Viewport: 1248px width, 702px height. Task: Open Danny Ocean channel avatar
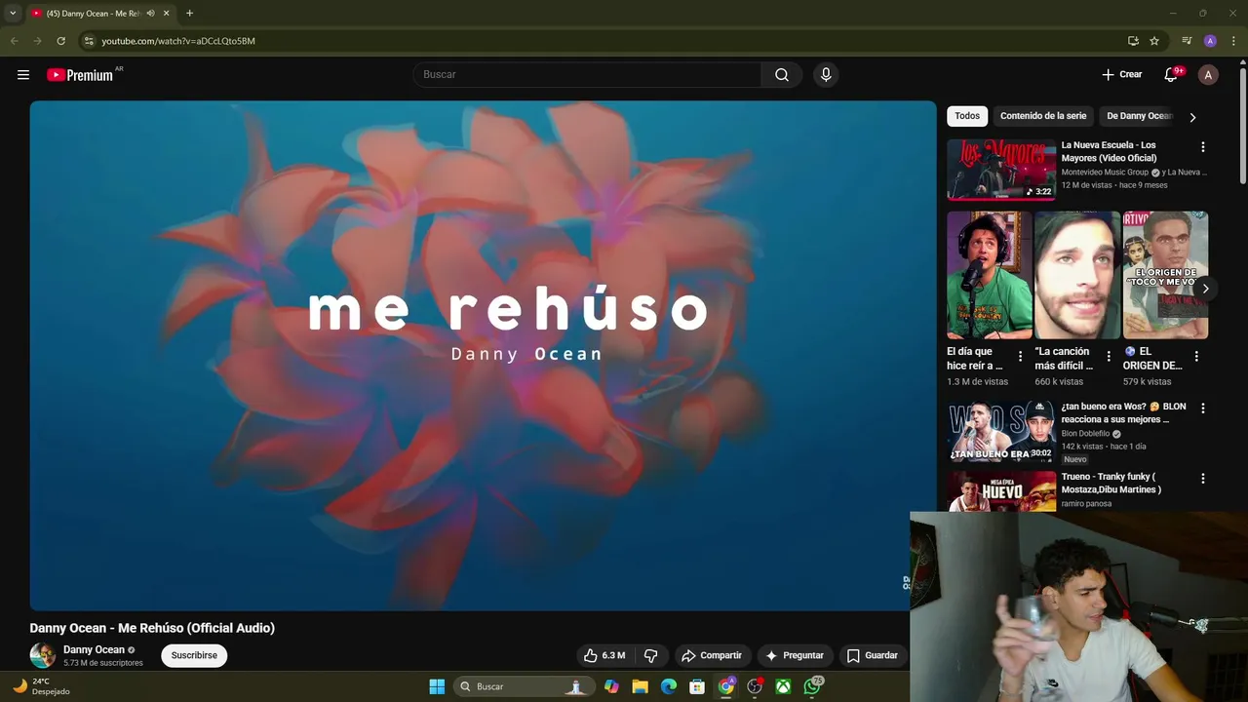[43, 655]
